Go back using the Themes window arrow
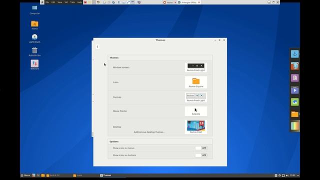This screenshot has height=180, width=320. pos(97,46)
